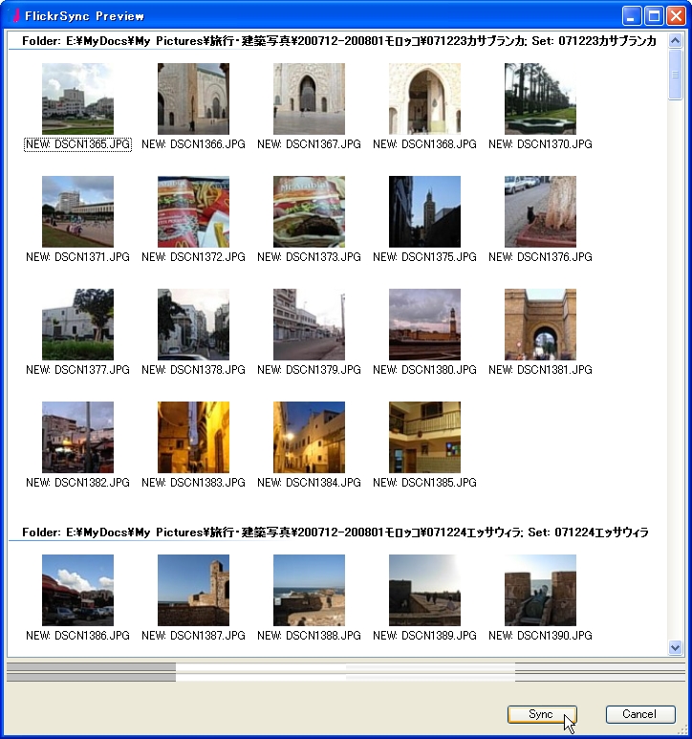The height and width of the screenshot is (739, 692).
Task: Click the 'NEW: DSCN1376.JPG' label
Action: (540, 257)
